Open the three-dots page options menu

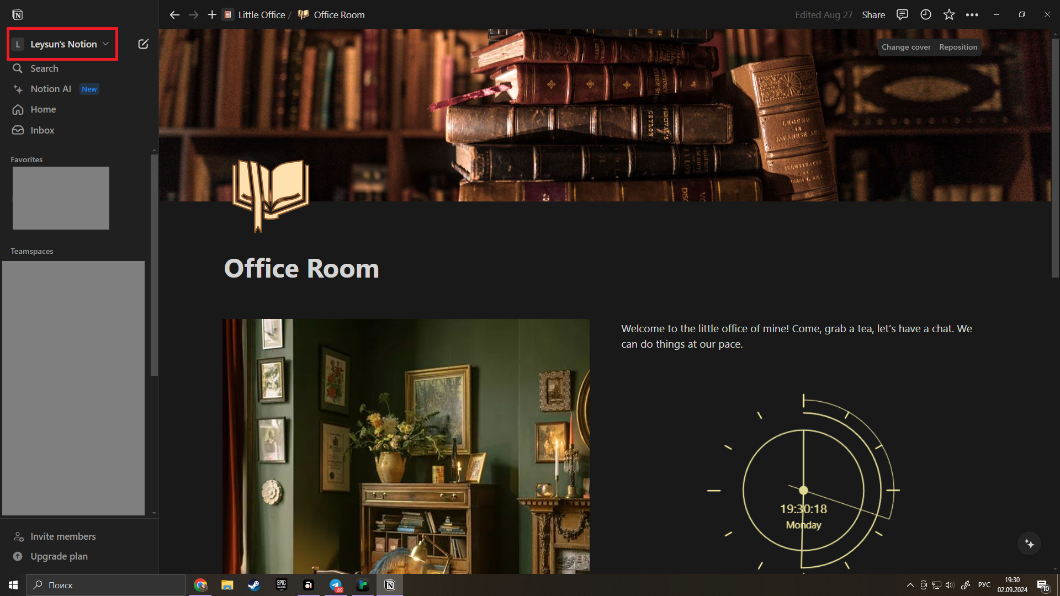tap(972, 15)
